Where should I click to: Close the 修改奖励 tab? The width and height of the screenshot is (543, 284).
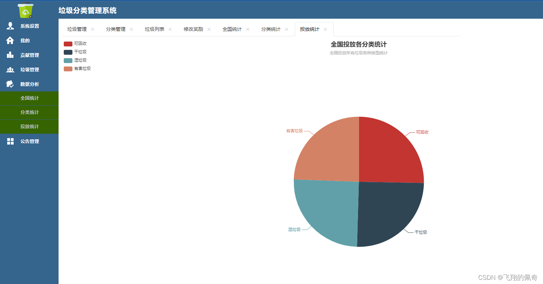(x=209, y=29)
